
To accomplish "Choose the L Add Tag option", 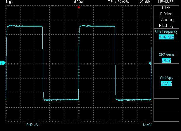I will pyautogui.click(x=166, y=20).
